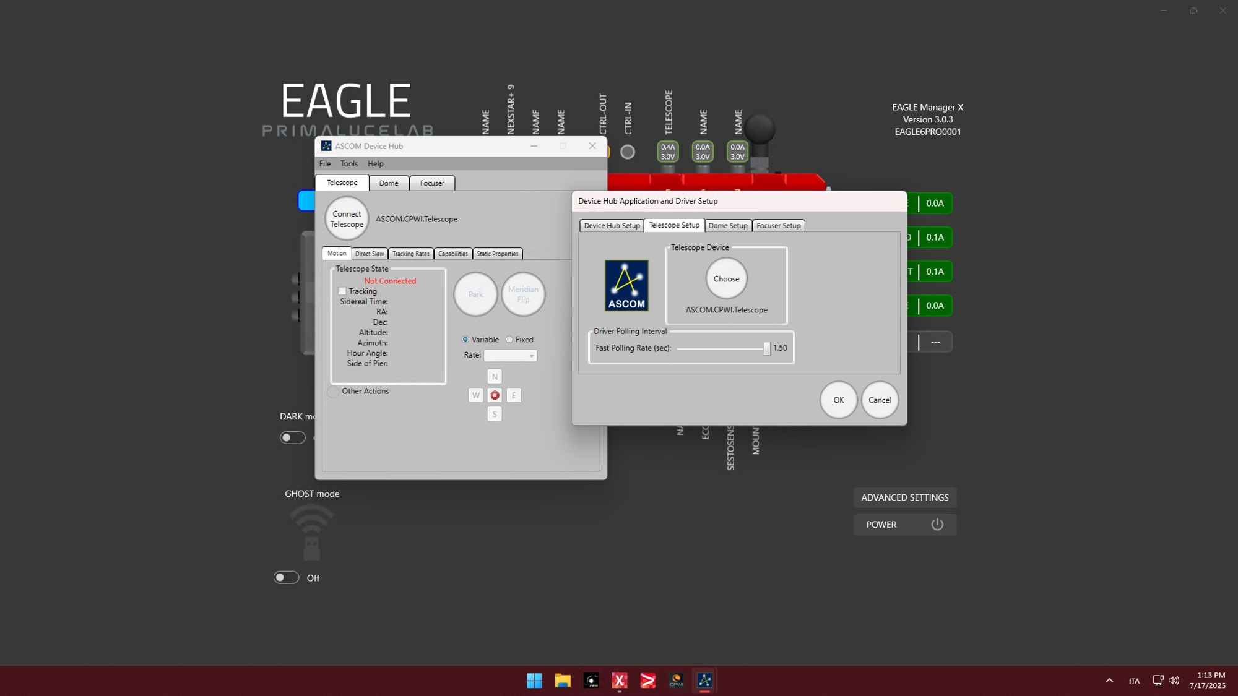Open the Rate dropdown in Motion tab
Image resolution: width=1238 pixels, height=696 pixels.
click(x=511, y=356)
